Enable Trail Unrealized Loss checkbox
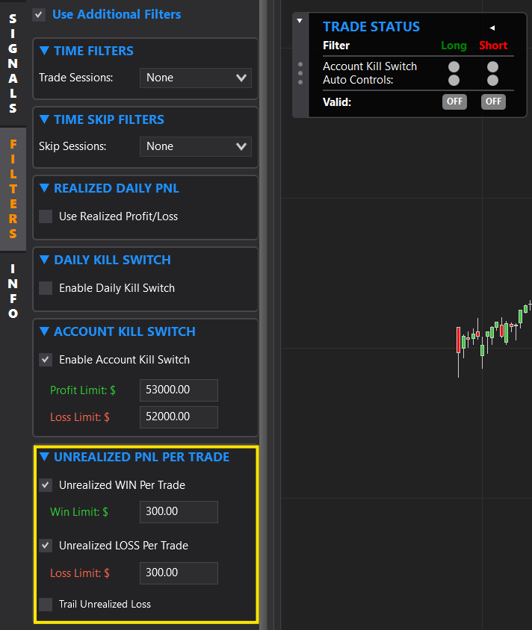 (x=46, y=604)
